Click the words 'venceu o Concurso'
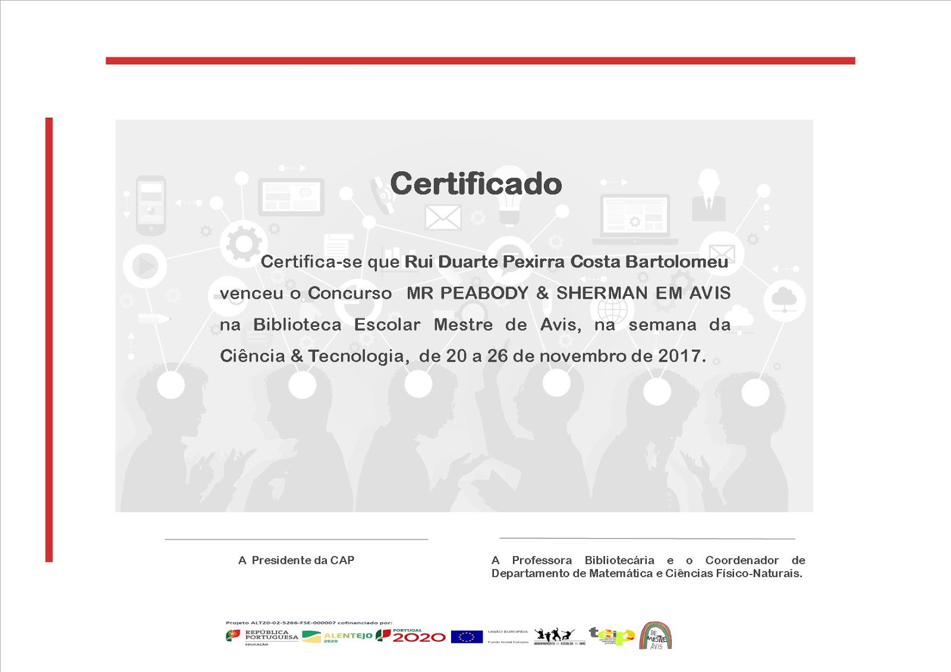Viewport: 951px width, 672px height. point(306,293)
